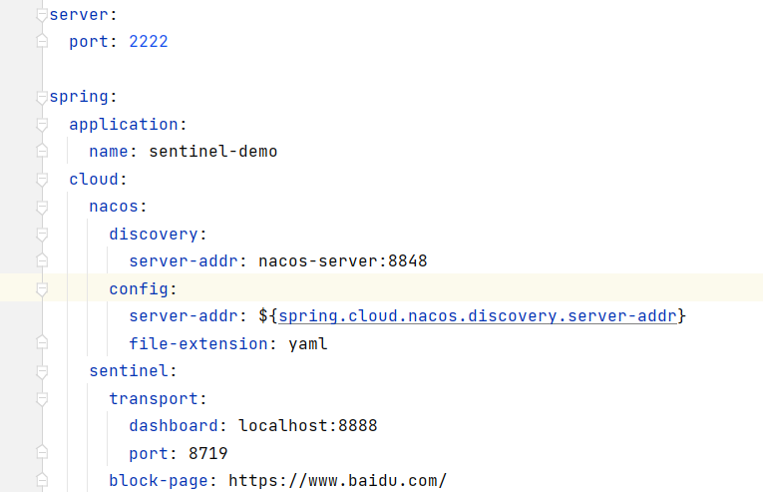Collapse the server block fold marker
Viewport: 763px width, 492px height.
pos(41,14)
